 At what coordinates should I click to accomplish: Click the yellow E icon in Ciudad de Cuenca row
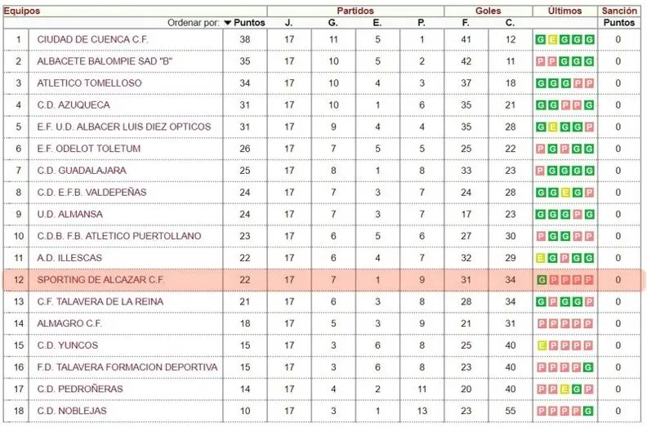click(x=553, y=39)
